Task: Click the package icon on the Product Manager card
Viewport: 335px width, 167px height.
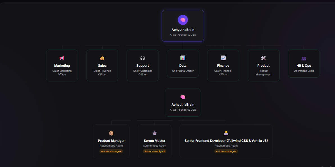Action: click(x=111, y=133)
